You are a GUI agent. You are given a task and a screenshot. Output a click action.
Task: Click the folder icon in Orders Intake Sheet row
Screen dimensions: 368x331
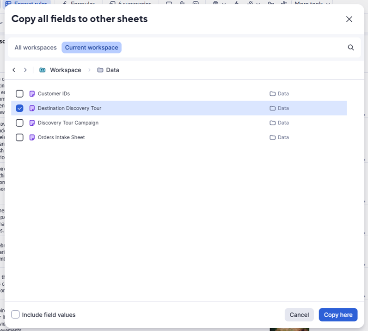272,137
